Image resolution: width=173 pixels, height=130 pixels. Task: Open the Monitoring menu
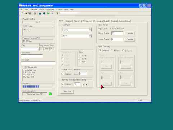click(50, 9)
